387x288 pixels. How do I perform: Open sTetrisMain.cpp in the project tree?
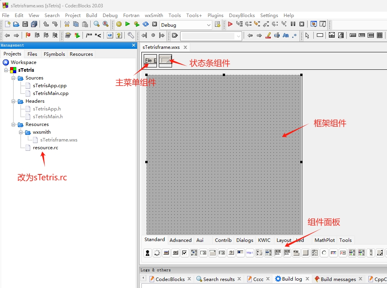click(x=50, y=93)
